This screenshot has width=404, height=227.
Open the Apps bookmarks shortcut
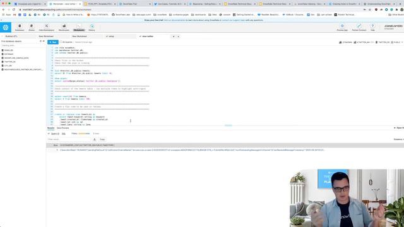coord(7,15)
